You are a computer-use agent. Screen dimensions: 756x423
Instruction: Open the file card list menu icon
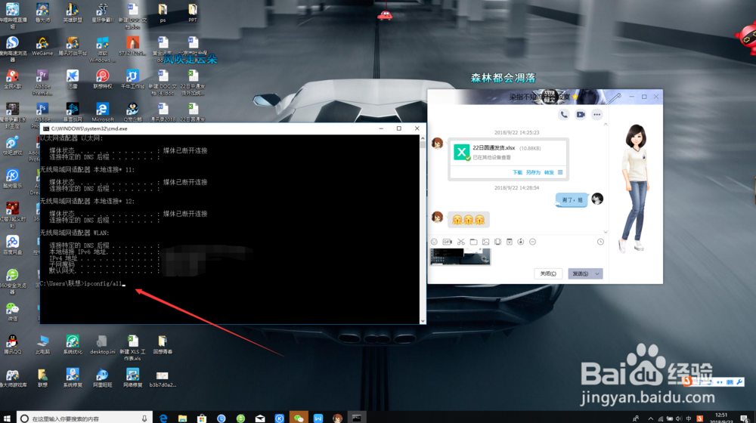click(x=560, y=172)
